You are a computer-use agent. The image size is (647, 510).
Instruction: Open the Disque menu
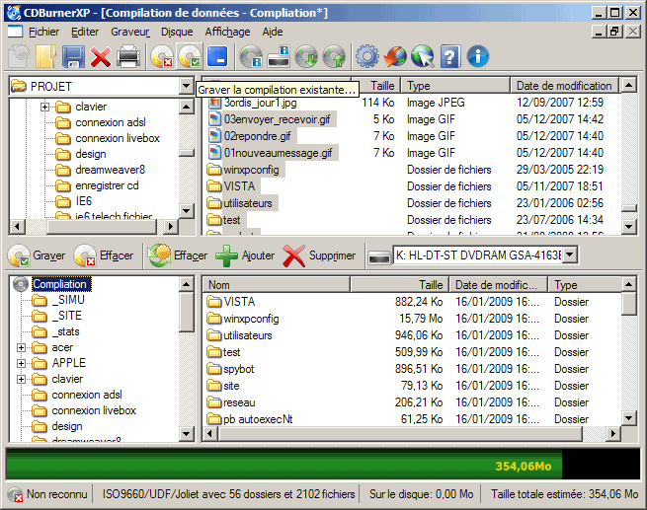tap(176, 32)
